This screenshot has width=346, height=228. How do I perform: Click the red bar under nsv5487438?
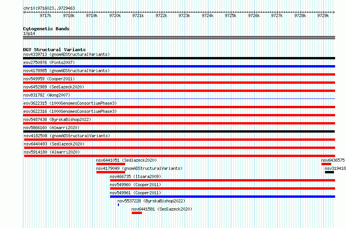tap(179, 123)
